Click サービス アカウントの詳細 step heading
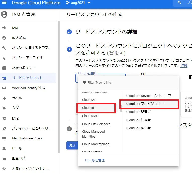 click(x=106, y=32)
